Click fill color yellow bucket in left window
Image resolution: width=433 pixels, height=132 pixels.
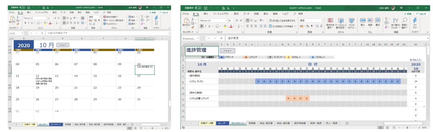[x=45, y=22]
